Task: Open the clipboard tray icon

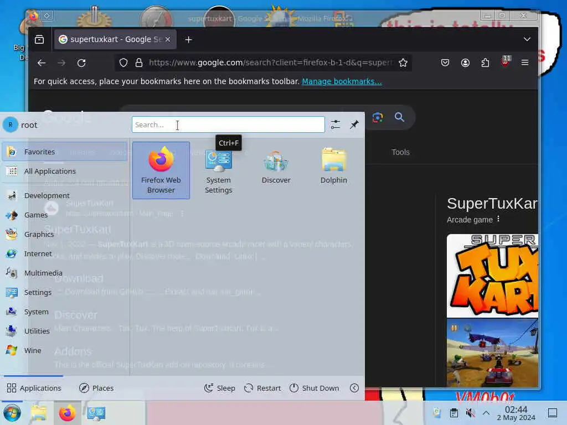Action: click(x=454, y=413)
